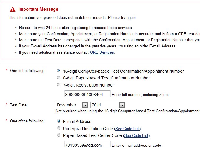Click the Important Message heading

[38, 9]
